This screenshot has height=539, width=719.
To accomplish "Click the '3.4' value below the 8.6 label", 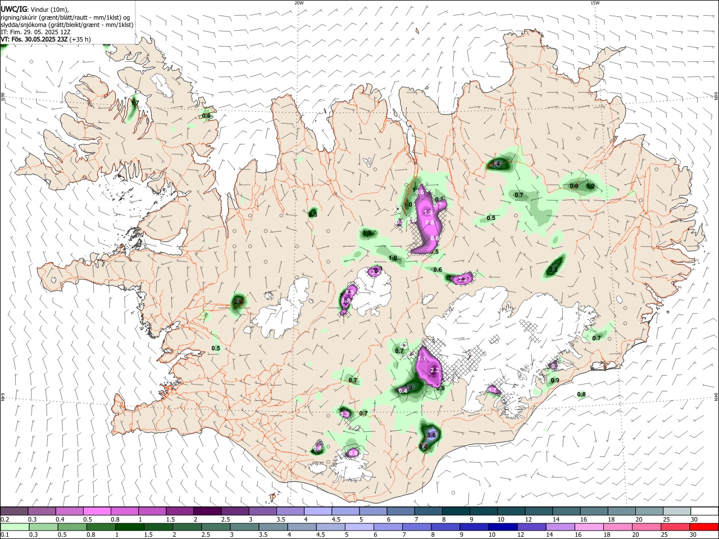I will (x=423, y=446).
